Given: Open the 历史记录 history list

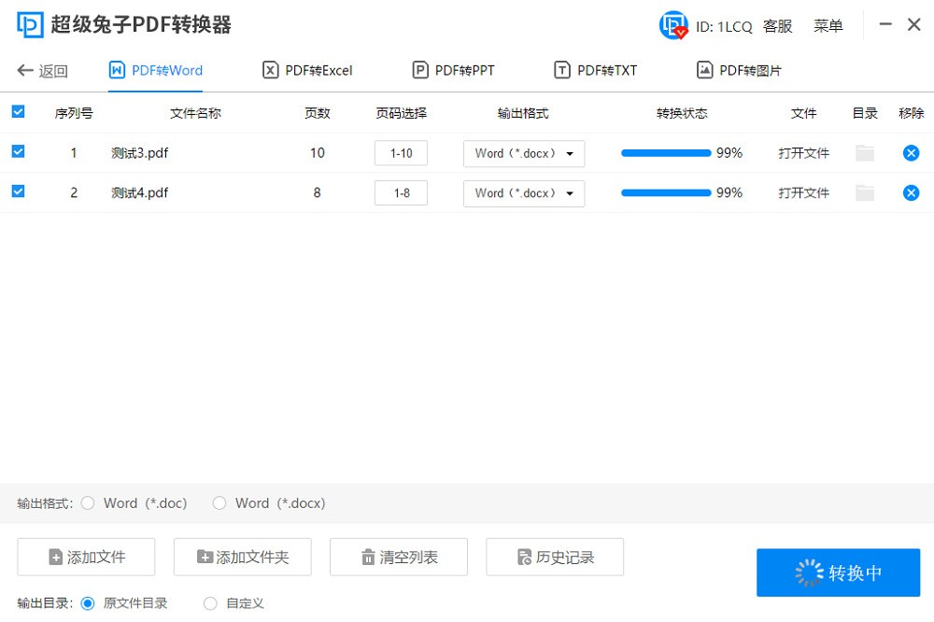Looking at the screenshot, I should point(554,557).
